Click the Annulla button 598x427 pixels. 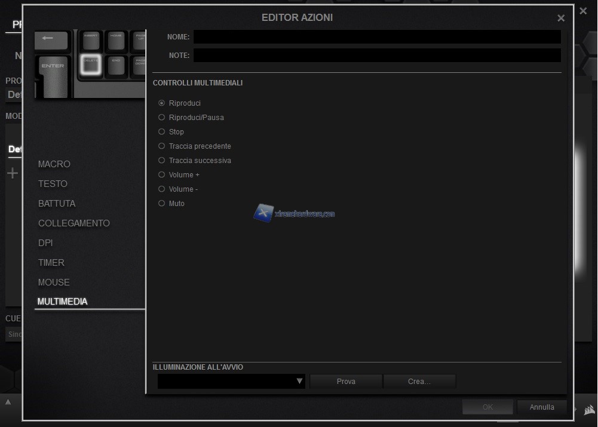coord(541,407)
